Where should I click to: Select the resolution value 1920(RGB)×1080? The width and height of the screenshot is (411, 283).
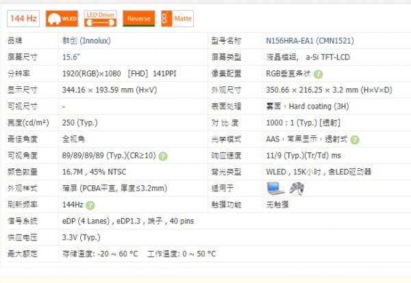tap(92, 74)
